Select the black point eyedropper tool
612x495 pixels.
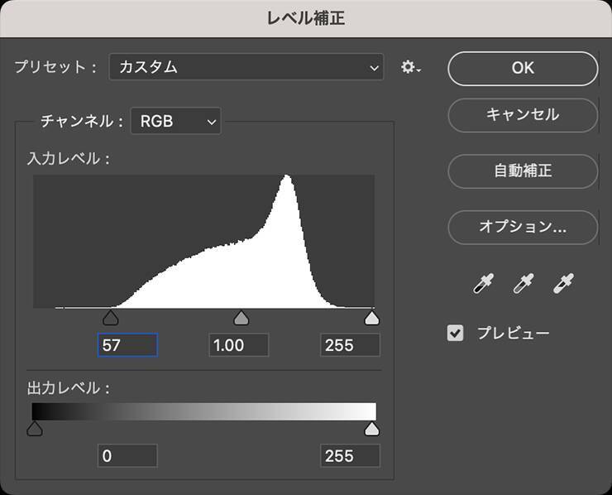(x=482, y=284)
